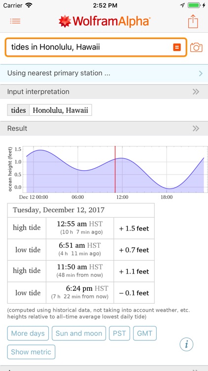Tap the orange compute button in search field
The height and width of the screenshot is (371, 208).
177,47
